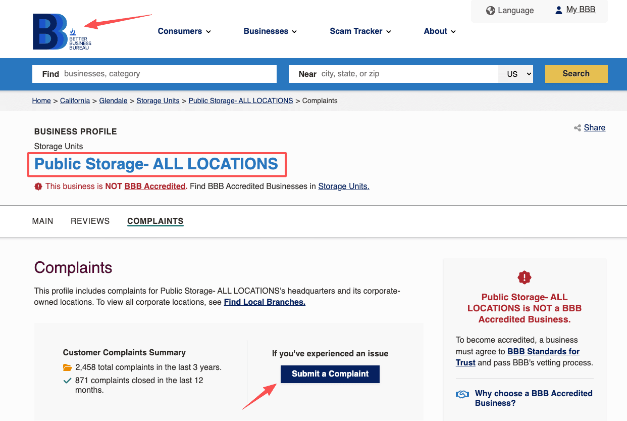Click the Share icon for this profile
Screen dimensions: 627x421
tap(577, 128)
